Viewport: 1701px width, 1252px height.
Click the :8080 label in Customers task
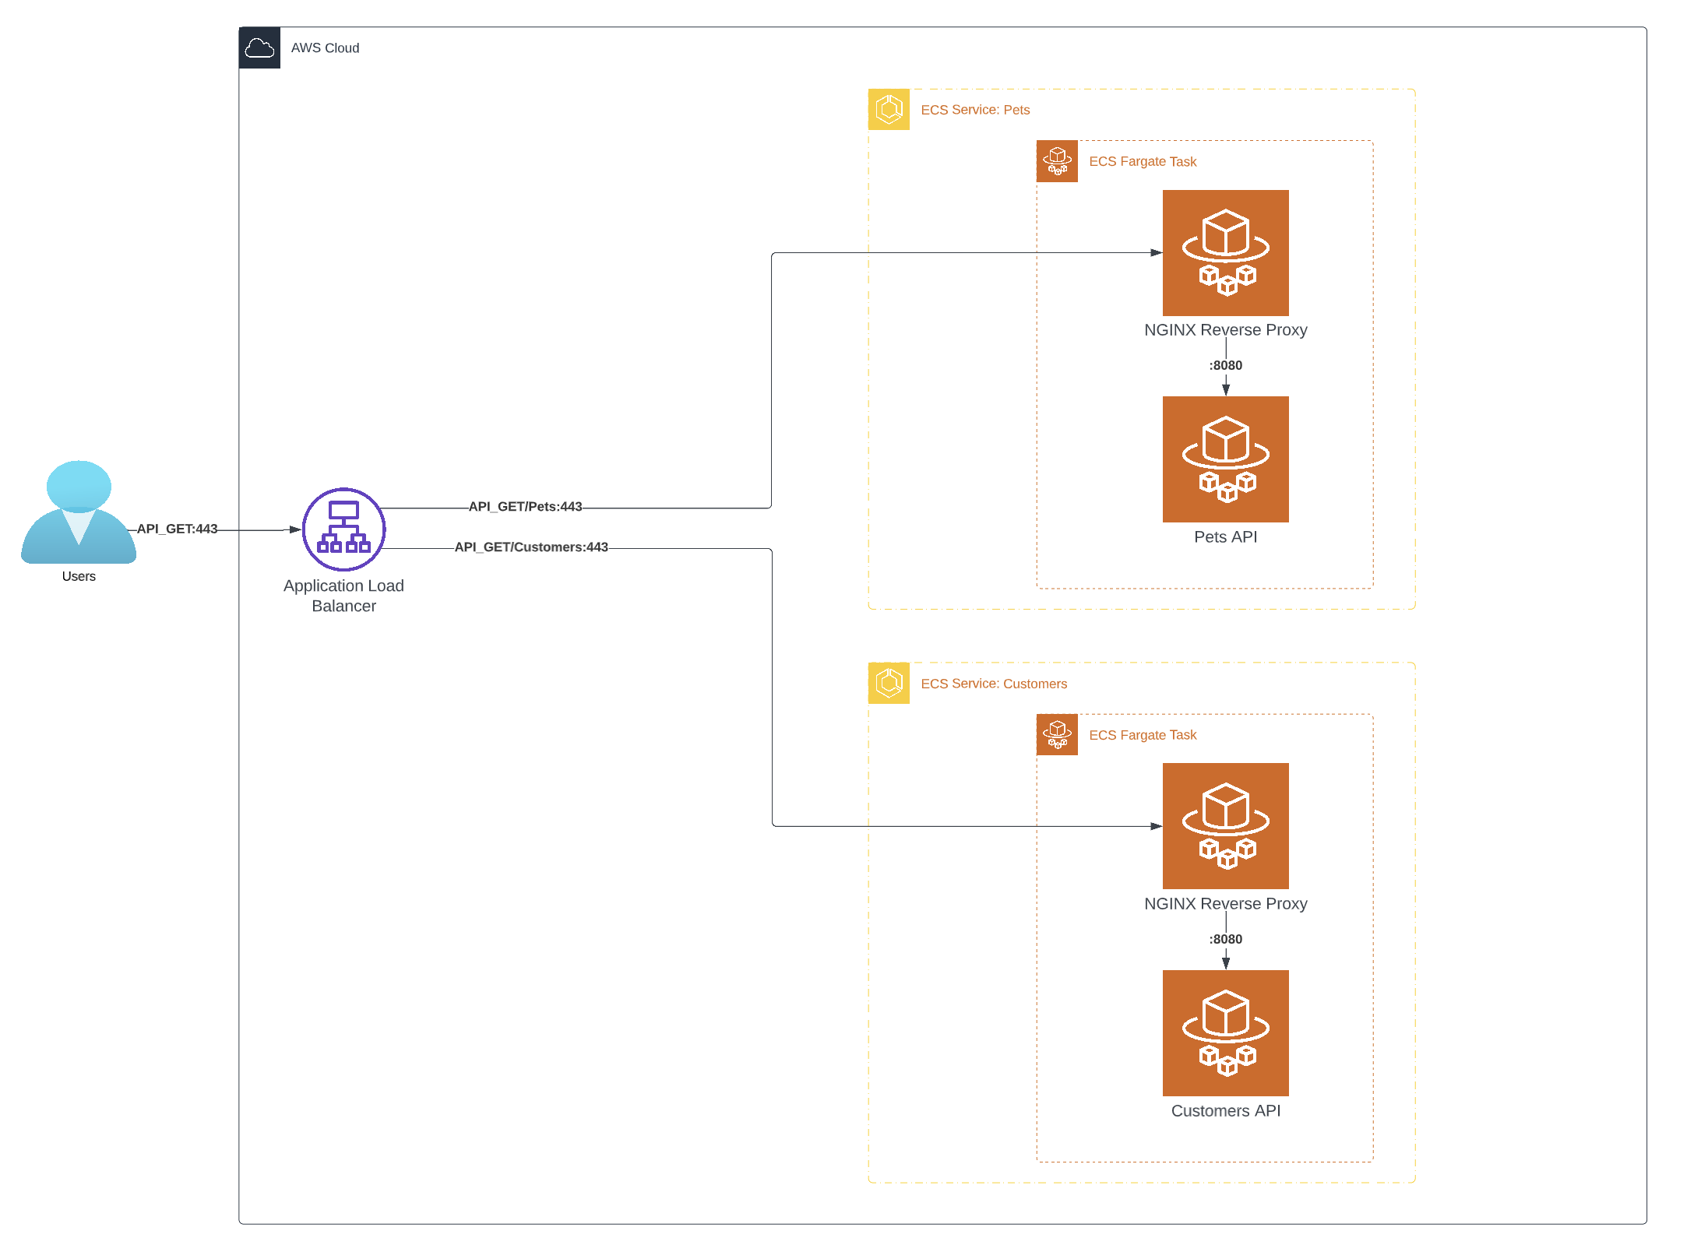(1225, 939)
